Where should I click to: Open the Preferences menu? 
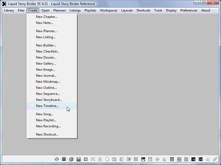pos(189,10)
